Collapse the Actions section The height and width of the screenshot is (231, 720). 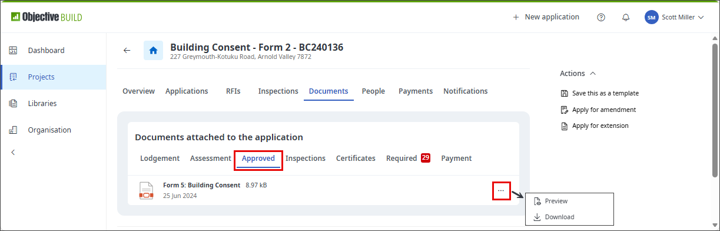pos(593,74)
